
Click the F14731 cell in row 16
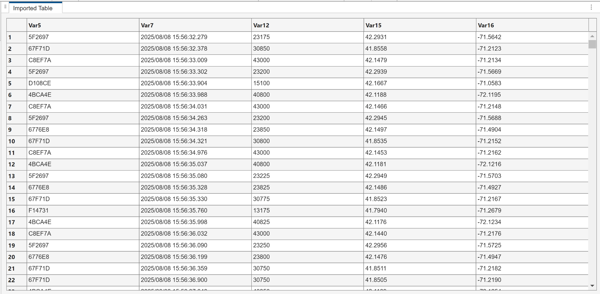click(x=83, y=211)
